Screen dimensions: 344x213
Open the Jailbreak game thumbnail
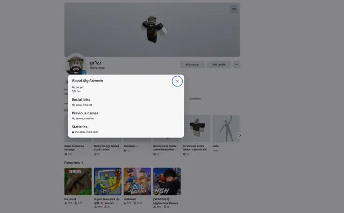137,181
